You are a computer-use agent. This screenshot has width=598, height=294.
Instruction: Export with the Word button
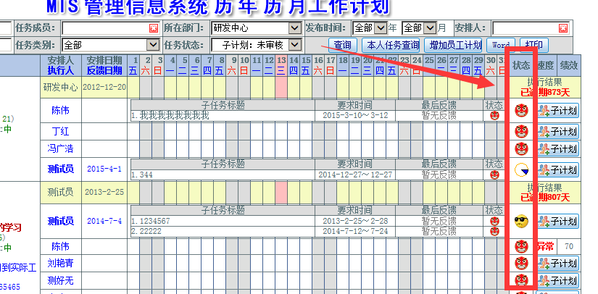[501, 45]
